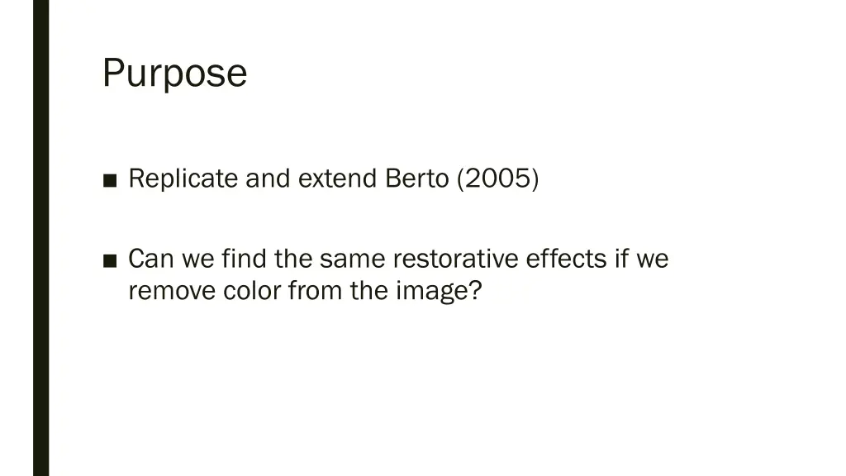Click the first square bullet marker
The width and height of the screenshot is (846, 476).
(x=110, y=179)
